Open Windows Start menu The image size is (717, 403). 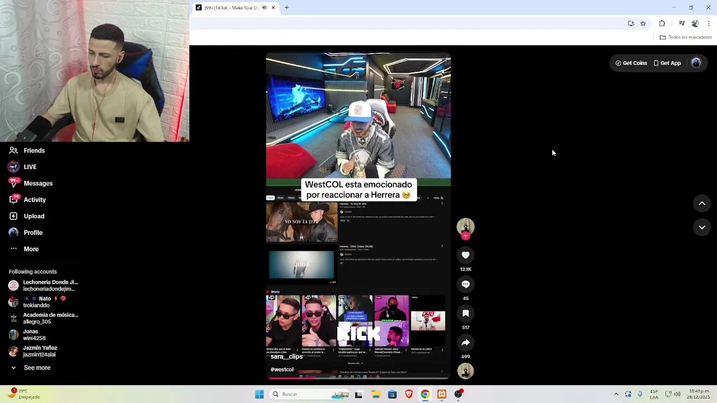tap(259, 394)
